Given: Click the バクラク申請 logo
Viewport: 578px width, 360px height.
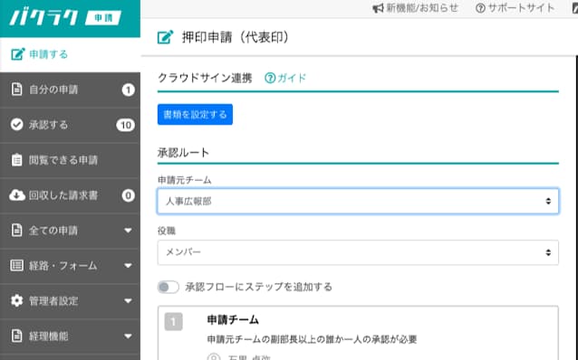Looking at the screenshot, I should tap(65, 18).
